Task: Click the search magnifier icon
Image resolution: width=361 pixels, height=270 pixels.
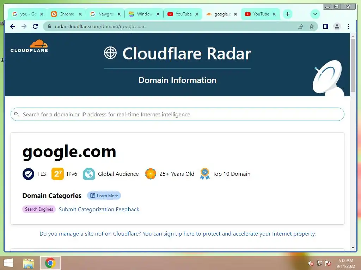Action: [17, 114]
